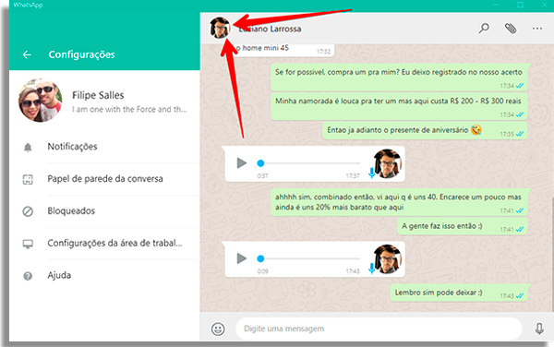Close the WhatsApp window
Screen dimensions: 554x347
click(545, 5)
